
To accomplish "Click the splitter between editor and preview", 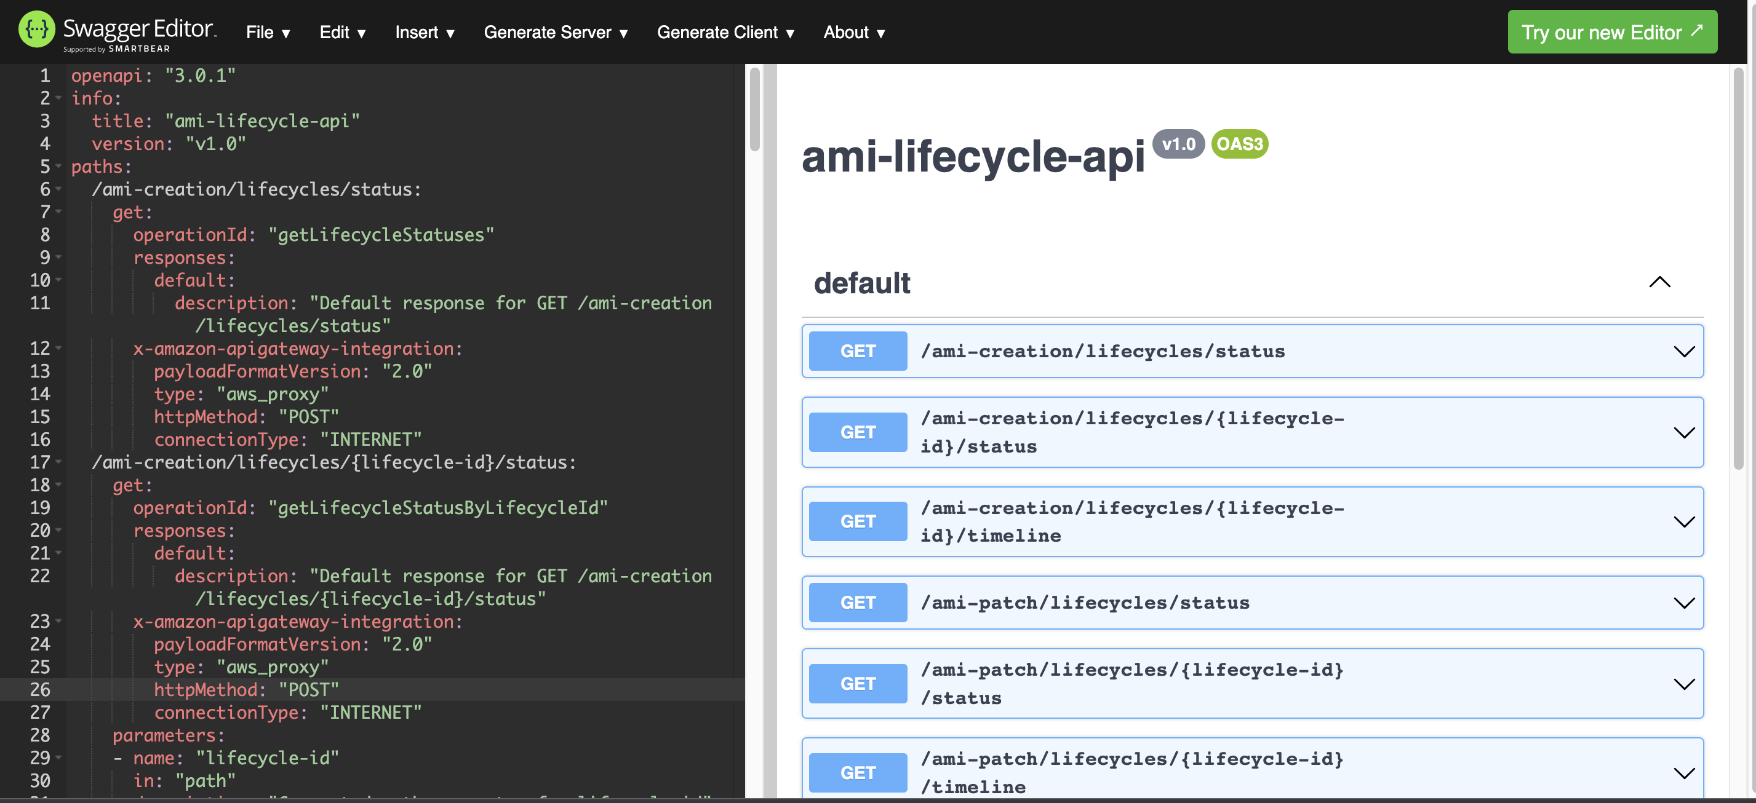I will pos(770,430).
